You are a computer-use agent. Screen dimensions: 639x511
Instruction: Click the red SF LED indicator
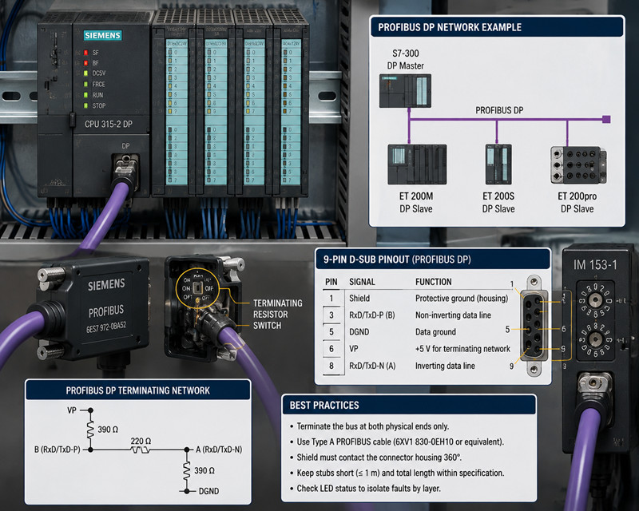click(86, 53)
